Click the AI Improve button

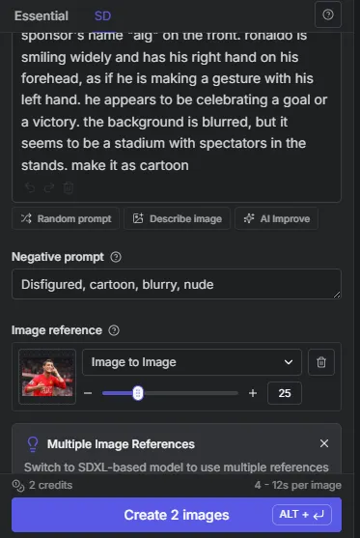click(x=276, y=218)
